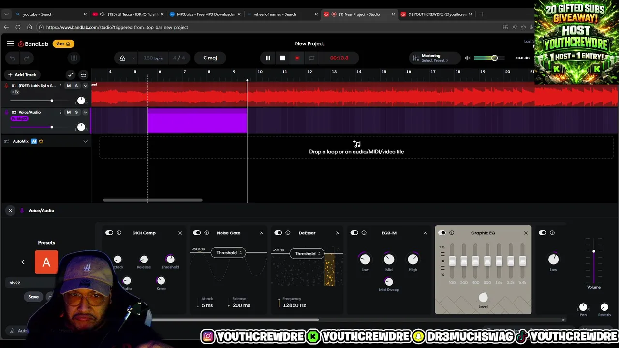Adjust Voice/Audio track volume slider
This screenshot has height=348, width=619.
(x=52, y=127)
